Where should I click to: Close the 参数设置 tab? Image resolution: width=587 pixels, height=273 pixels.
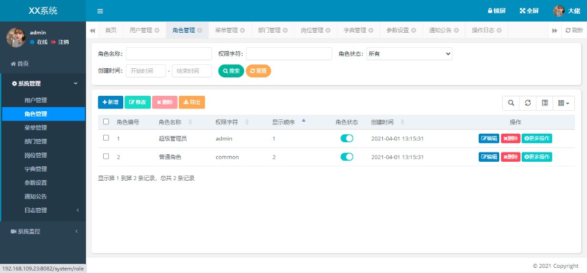413,30
